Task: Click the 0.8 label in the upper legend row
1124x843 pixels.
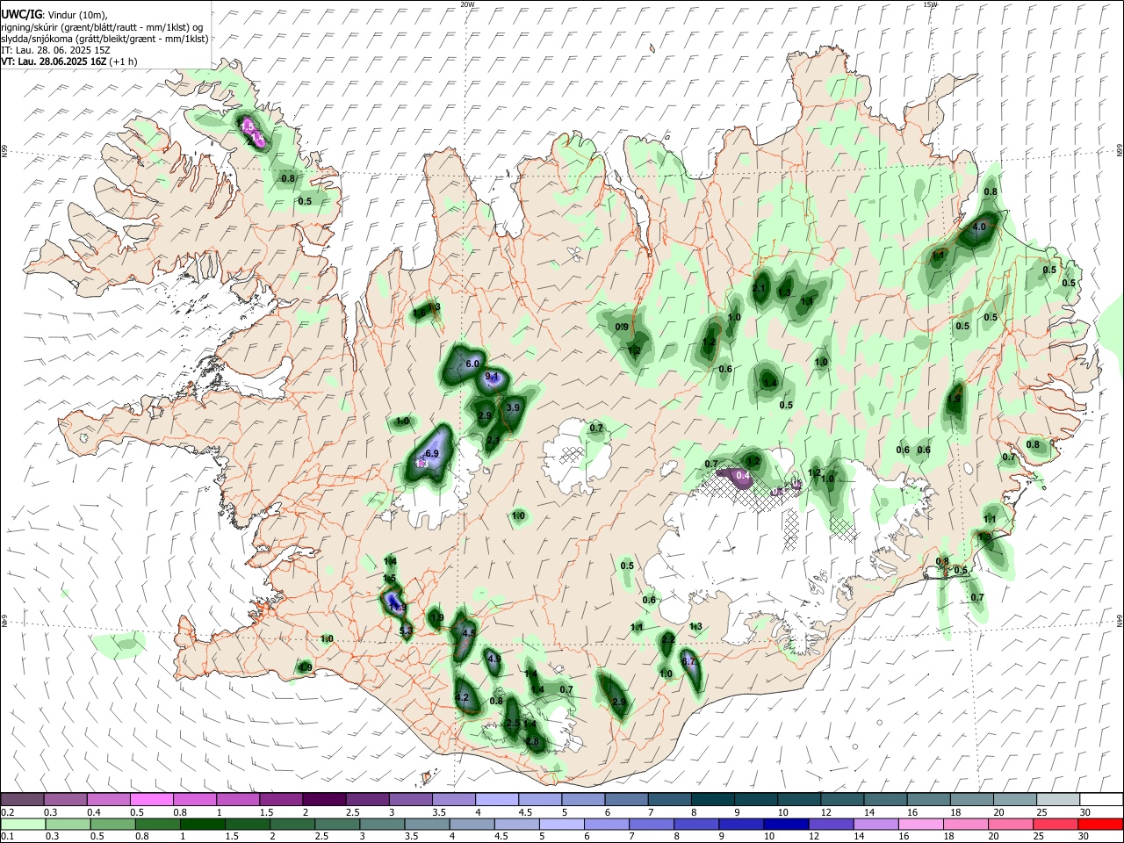Action: (180, 812)
